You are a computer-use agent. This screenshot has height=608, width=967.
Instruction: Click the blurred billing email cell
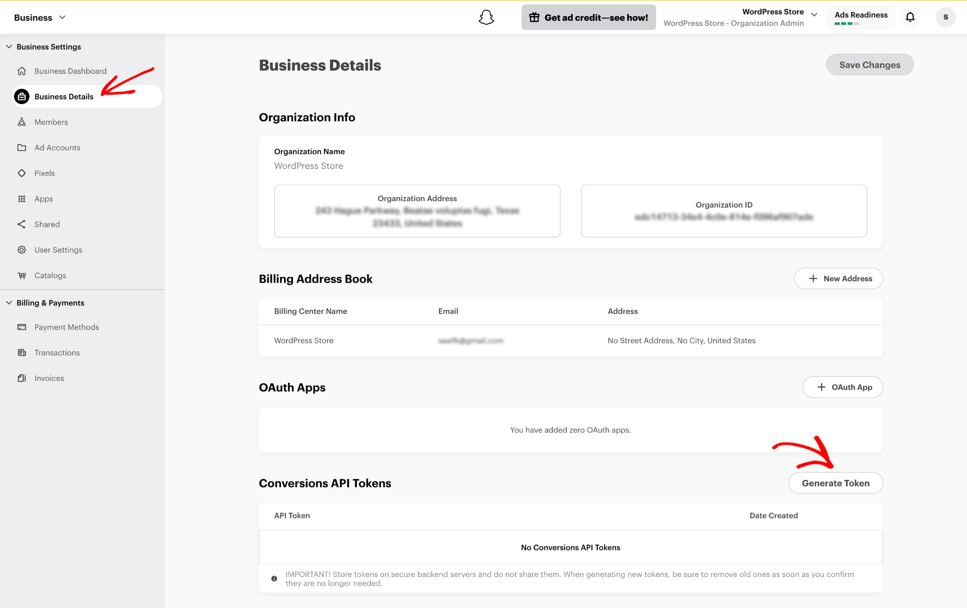pos(470,341)
